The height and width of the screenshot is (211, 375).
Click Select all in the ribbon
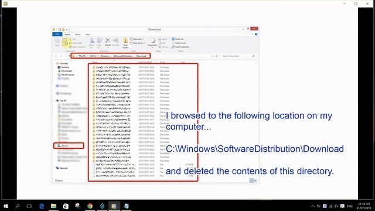pos(178,39)
